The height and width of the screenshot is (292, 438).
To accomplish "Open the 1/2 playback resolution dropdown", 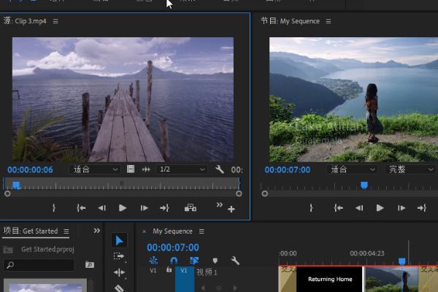I will click(x=182, y=169).
